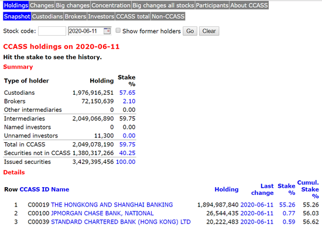Sort details by Cumul. Stake % column
The width and height of the screenshot is (322, 227).
(x=308, y=190)
